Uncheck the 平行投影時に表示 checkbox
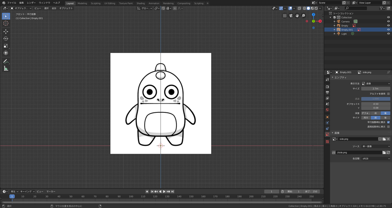The image size is (392, 208). 388,122
